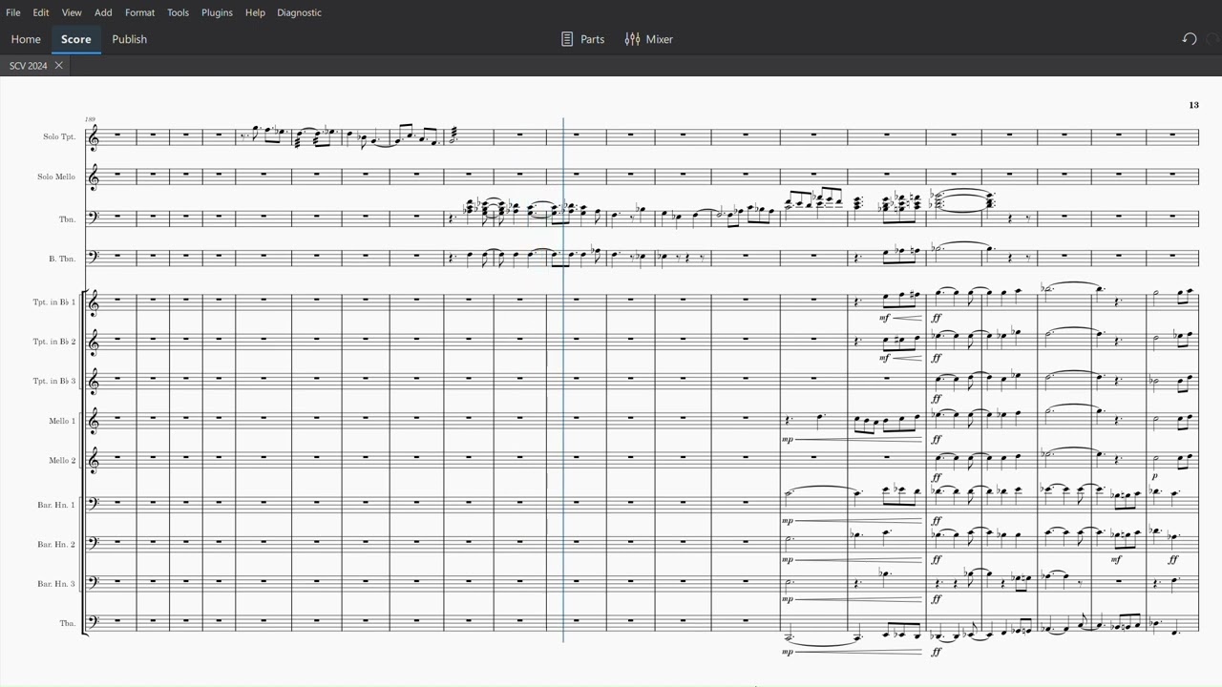Open the Edit menu
The height and width of the screenshot is (687, 1222).
[x=41, y=12]
